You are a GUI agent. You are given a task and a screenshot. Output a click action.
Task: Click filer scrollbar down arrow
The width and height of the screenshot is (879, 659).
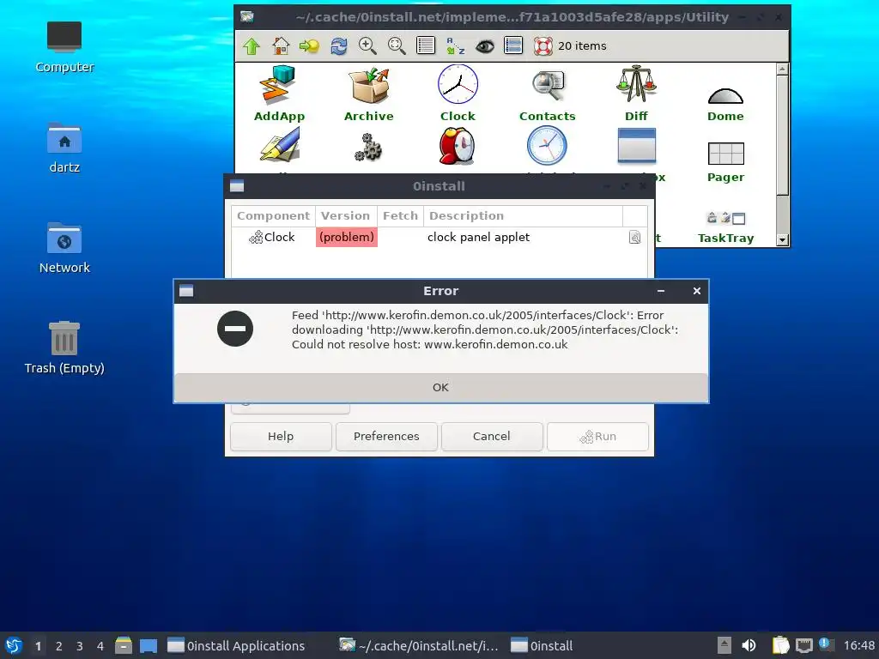[783, 240]
